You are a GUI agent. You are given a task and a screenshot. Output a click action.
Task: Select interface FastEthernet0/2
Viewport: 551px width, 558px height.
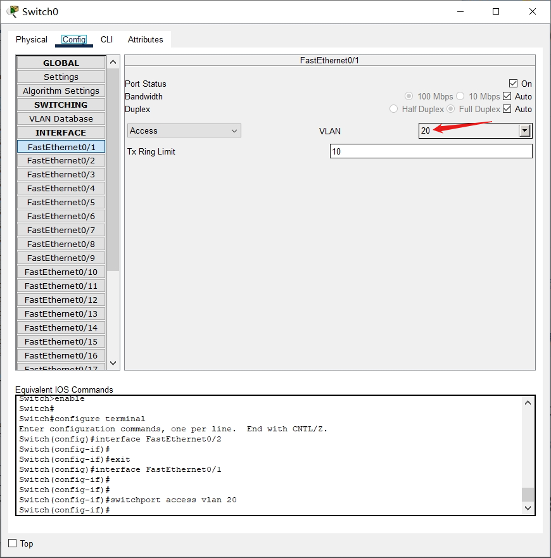61,160
